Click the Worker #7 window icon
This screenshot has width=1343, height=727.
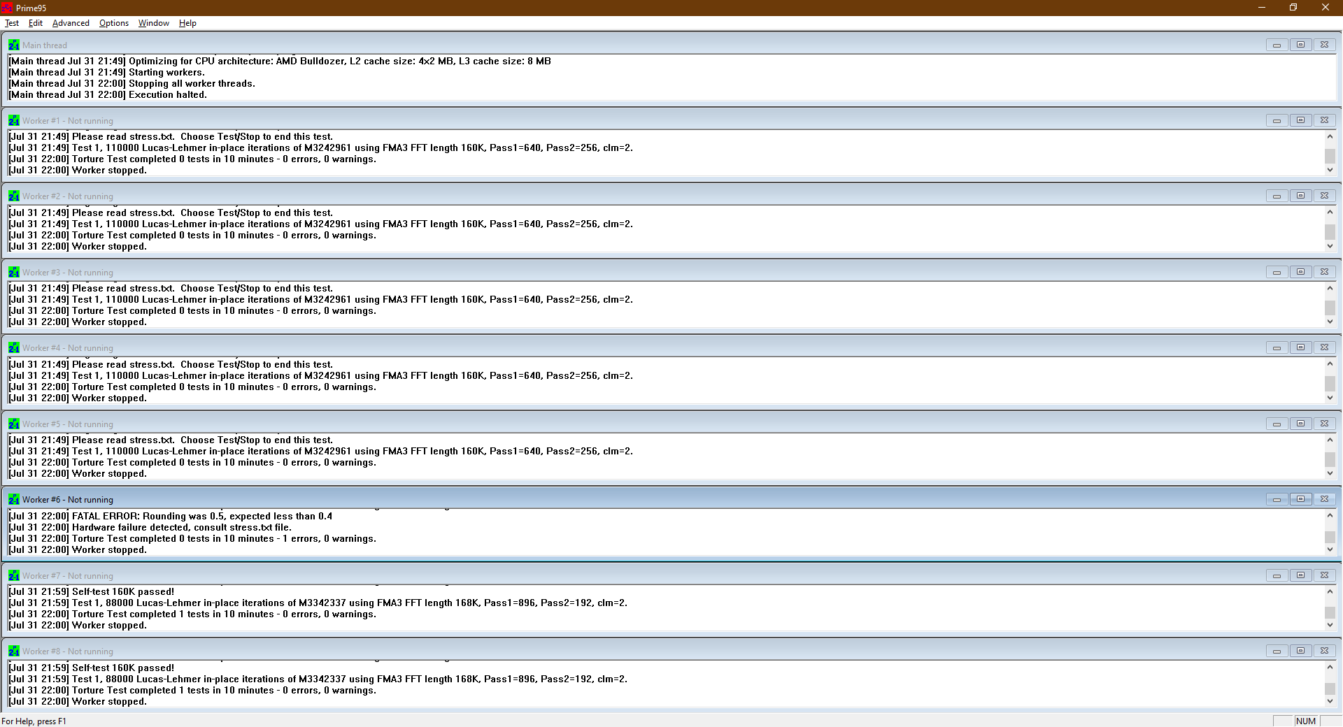point(14,575)
